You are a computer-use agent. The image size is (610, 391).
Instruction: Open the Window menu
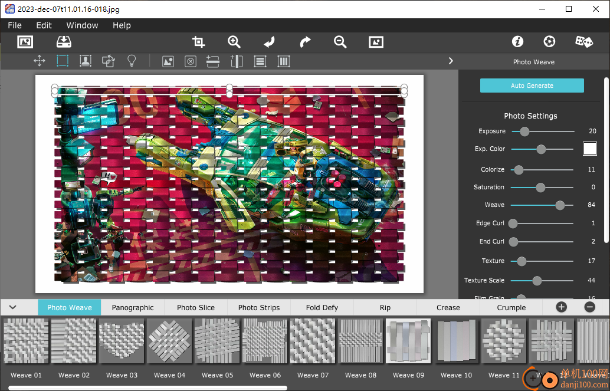pyautogui.click(x=82, y=25)
